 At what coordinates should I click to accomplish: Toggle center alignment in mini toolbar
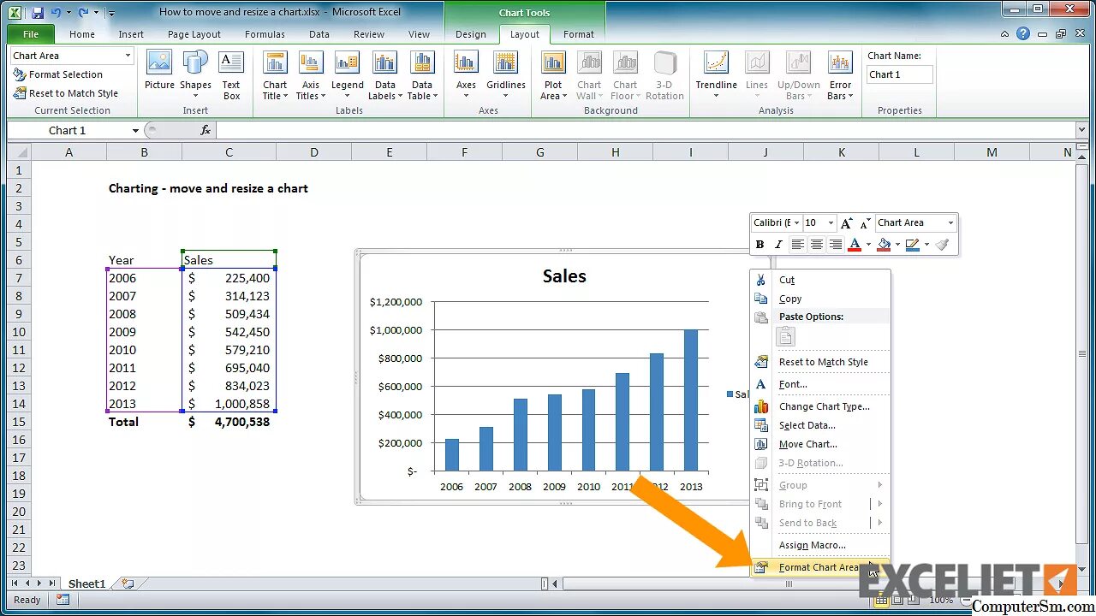point(817,245)
